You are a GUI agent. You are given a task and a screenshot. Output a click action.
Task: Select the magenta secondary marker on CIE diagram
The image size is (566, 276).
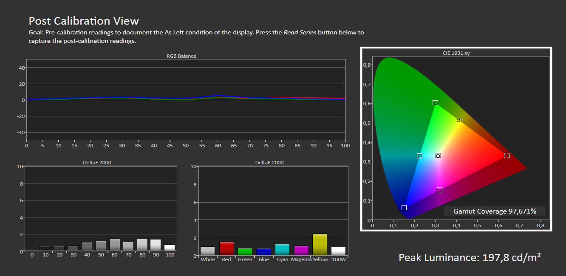(439, 190)
